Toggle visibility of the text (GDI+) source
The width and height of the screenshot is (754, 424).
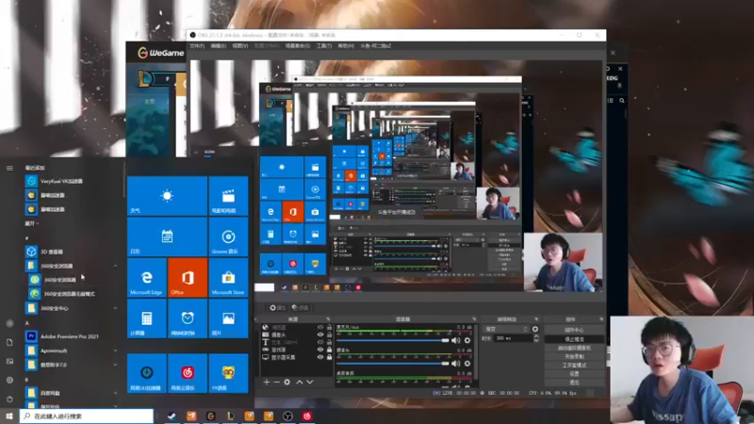pyautogui.click(x=320, y=342)
